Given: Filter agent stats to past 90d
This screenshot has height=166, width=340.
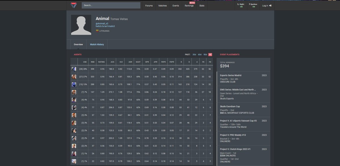Looking at the screenshot, I should [x=205, y=54].
